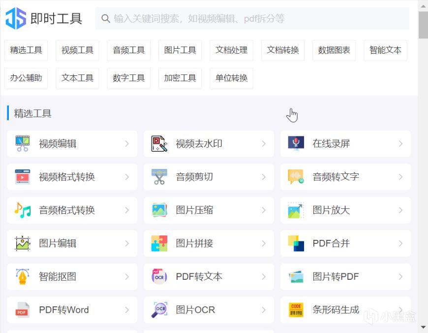Expand the PDF合并 chevron arrow
Screen dimensions: 428x333
(x=400, y=243)
